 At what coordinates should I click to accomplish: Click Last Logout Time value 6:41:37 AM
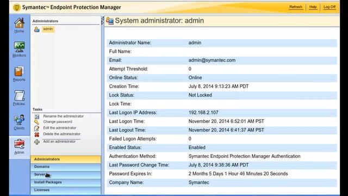[x=226, y=130]
